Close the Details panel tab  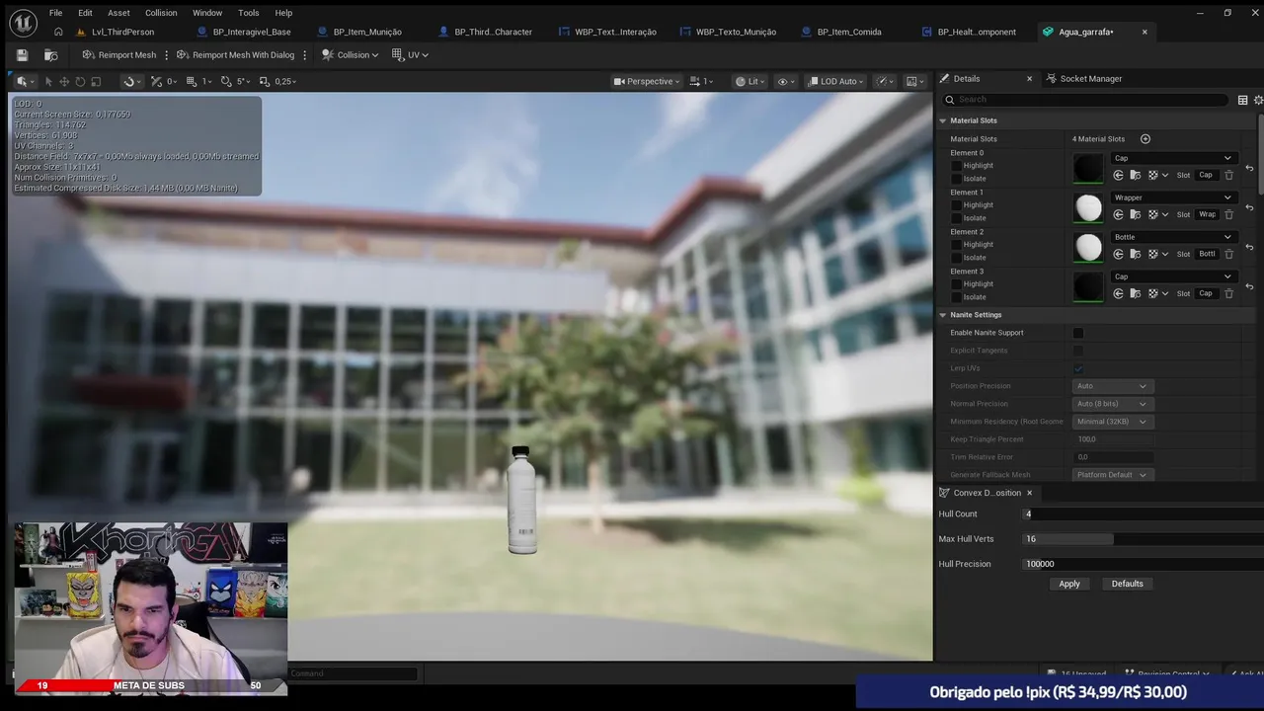click(1029, 79)
